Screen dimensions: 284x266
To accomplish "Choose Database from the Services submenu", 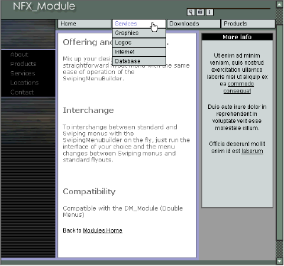I will click(139, 61).
